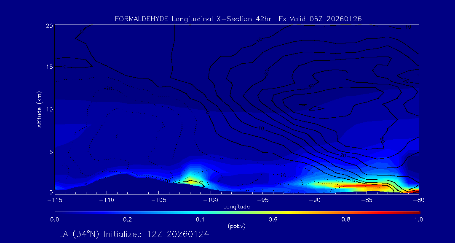455x243 pixels.
Task: Click the '(ppbv)' units label
Action: (236, 227)
